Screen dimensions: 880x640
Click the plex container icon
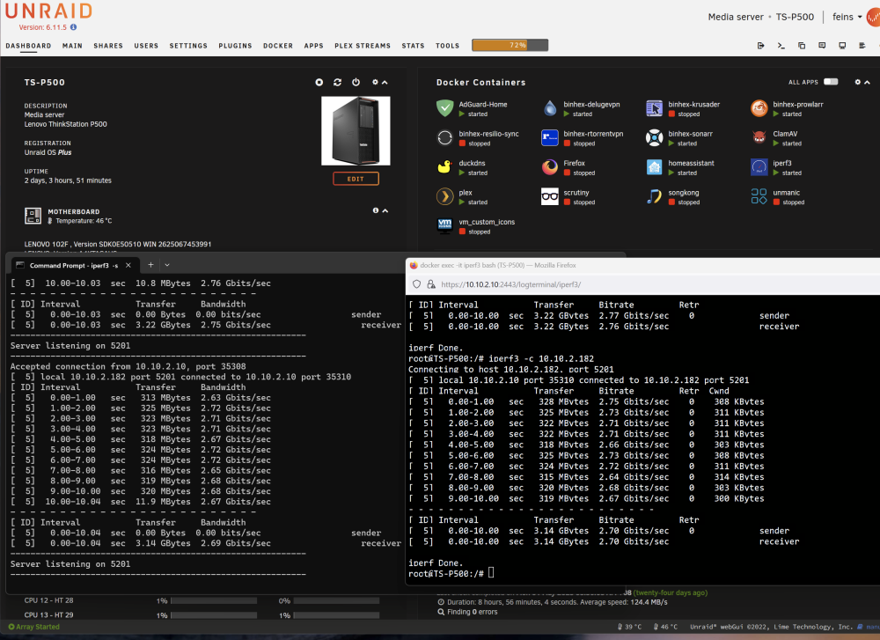pos(445,196)
